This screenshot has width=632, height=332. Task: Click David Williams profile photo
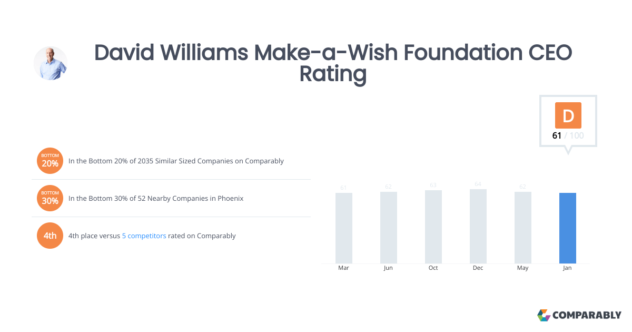pos(51,63)
